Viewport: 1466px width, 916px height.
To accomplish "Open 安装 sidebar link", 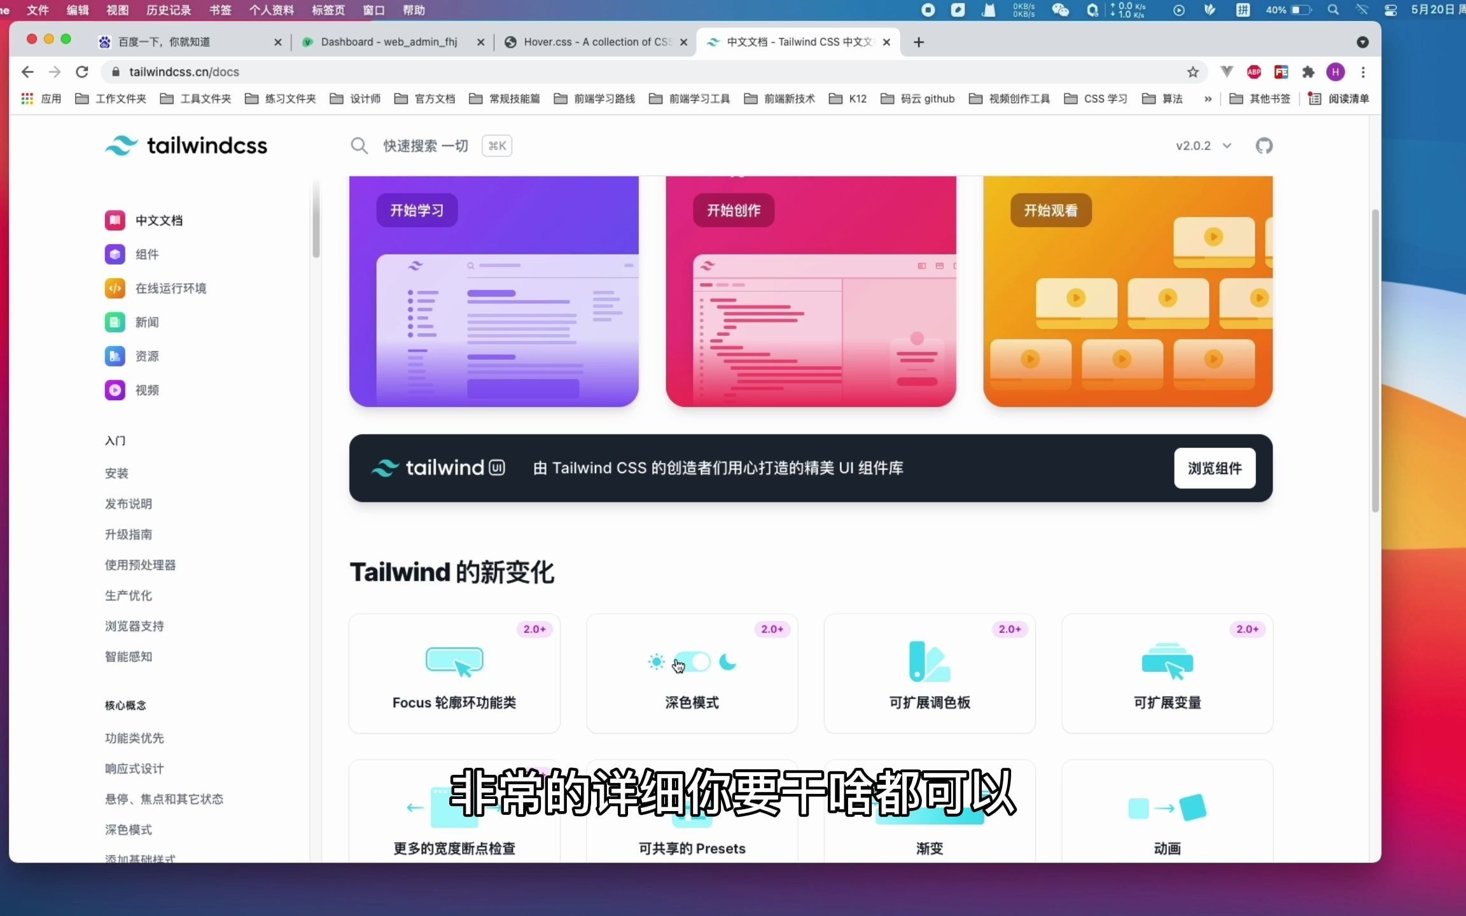I will click(116, 473).
